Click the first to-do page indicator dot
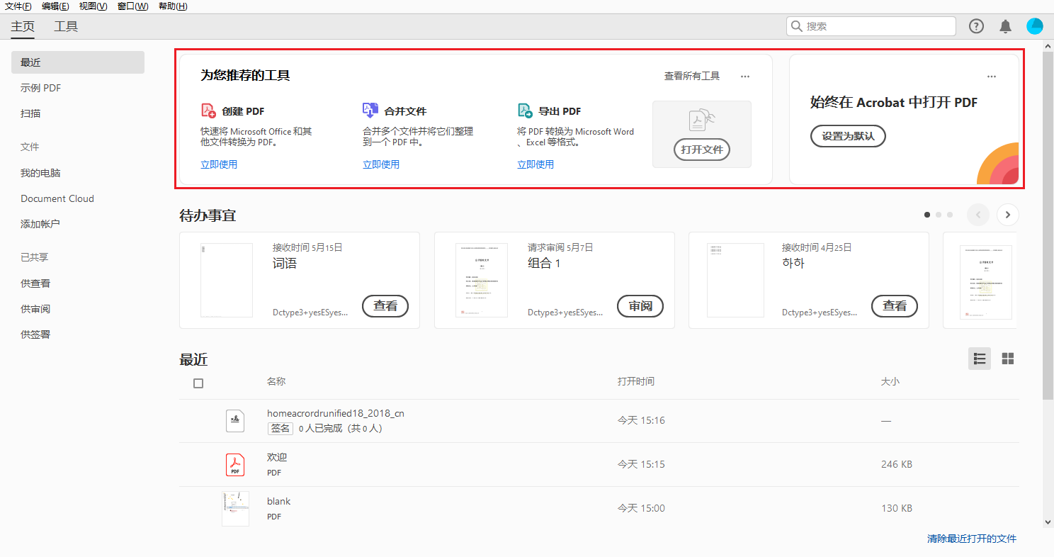This screenshot has height=557, width=1054. (x=927, y=214)
